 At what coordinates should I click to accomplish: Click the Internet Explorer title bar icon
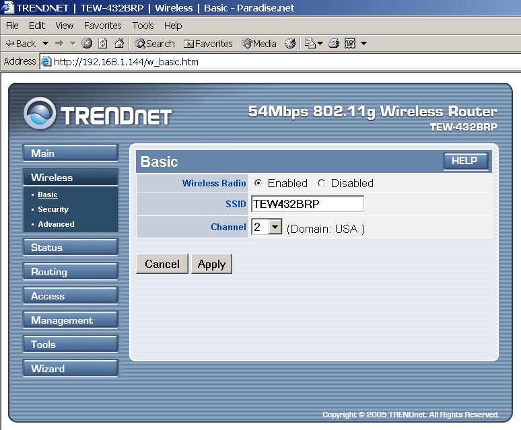tap(7, 7)
